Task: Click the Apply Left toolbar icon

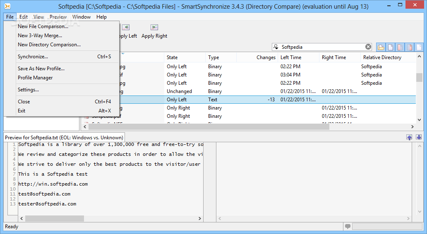Action: coord(126,27)
